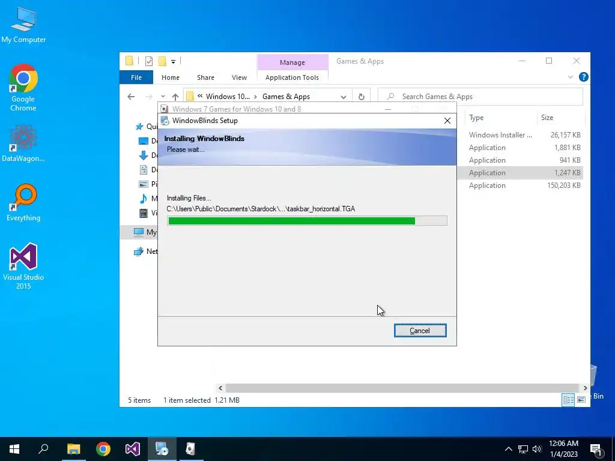Switch to details view layout icon

(x=568, y=399)
